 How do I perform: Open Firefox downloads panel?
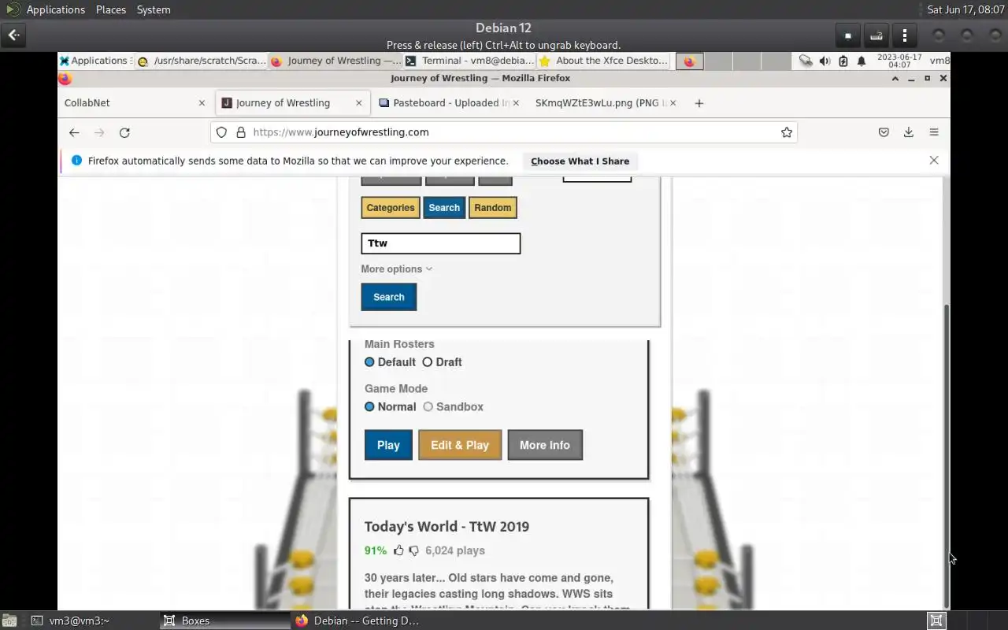[x=909, y=132]
